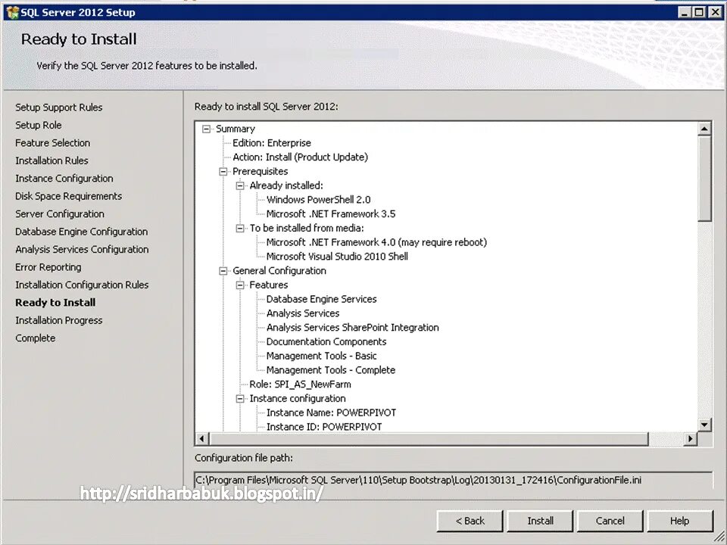
Task: Select the Installation Configuration Rules step
Action: tap(82, 285)
